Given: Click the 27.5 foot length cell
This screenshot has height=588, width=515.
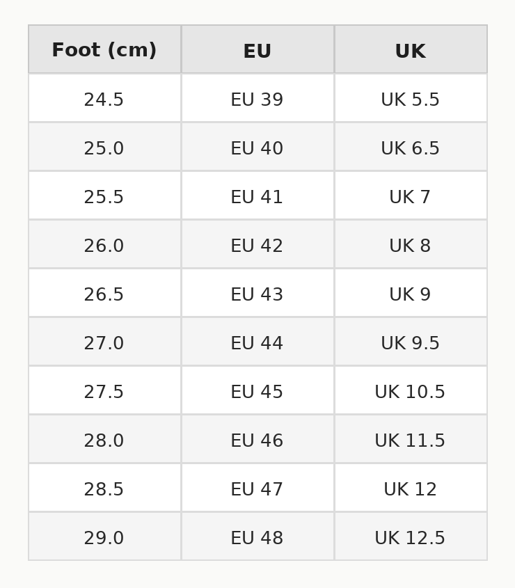Looking at the screenshot, I should 104,392.
